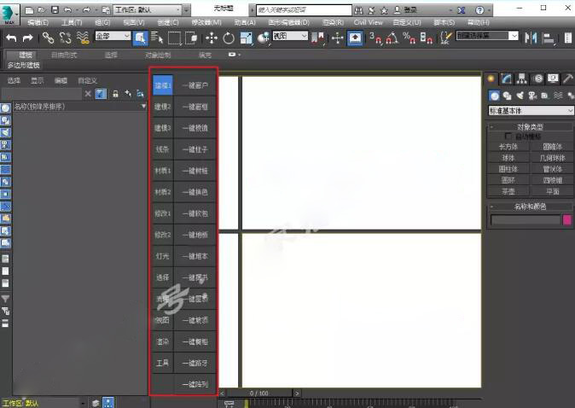Open the Display command panel tab
This screenshot has height=408, width=575.
(x=553, y=79)
